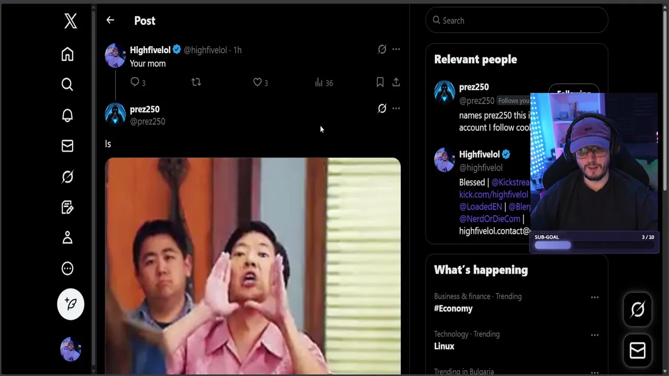Like Highfivelol's post
The width and height of the screenshot is (669, 376).
coord(260,83)
